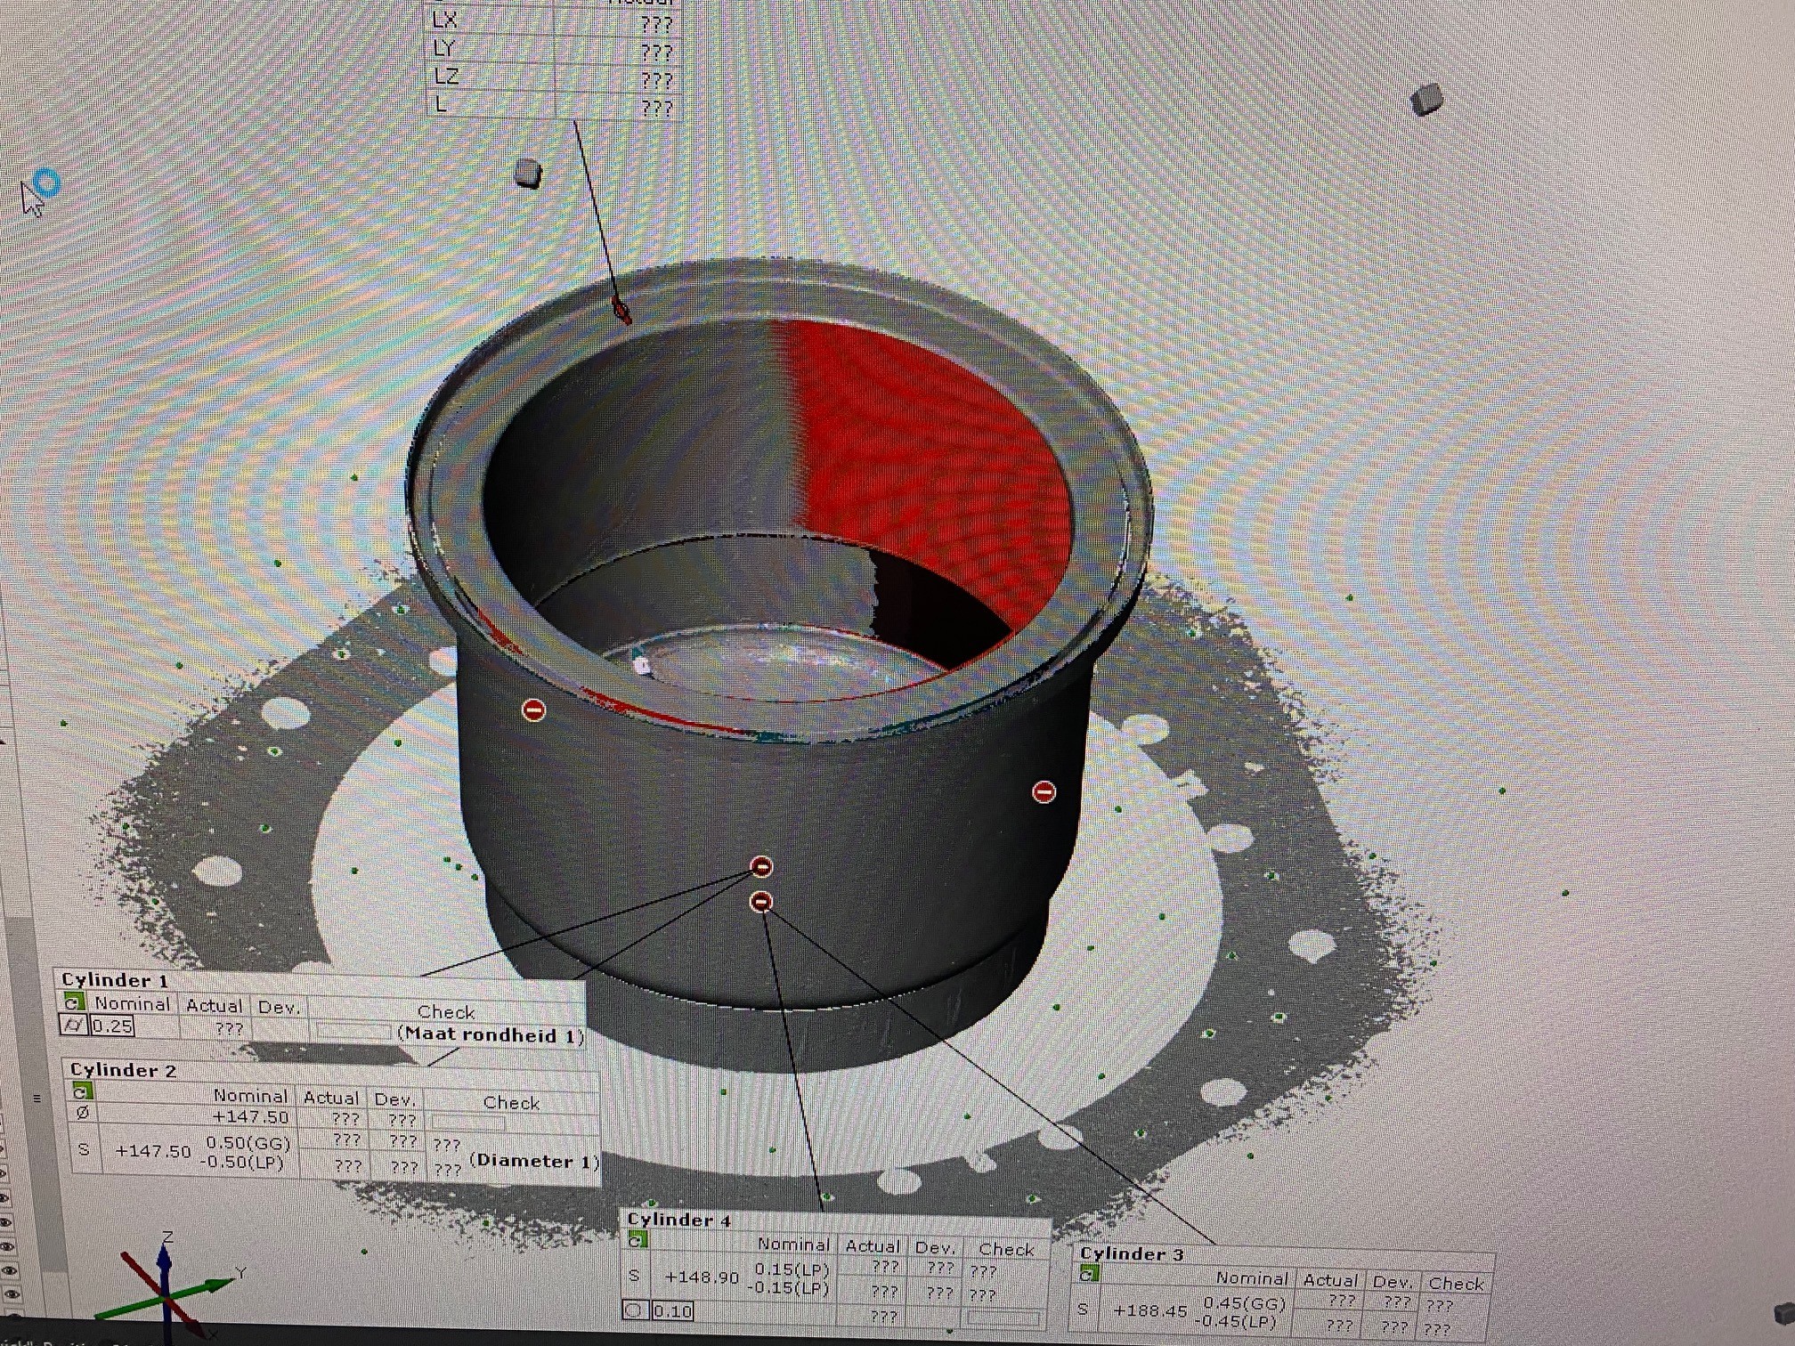Click the 0.15(LP) upper tolerance in Cylinder 4
Viewport: 1795px width, 1346px height.
792,1269
